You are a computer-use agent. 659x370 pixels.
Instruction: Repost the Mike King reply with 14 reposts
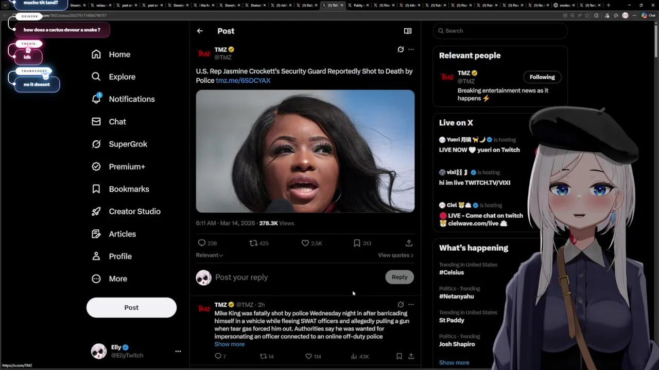(263, 356)
